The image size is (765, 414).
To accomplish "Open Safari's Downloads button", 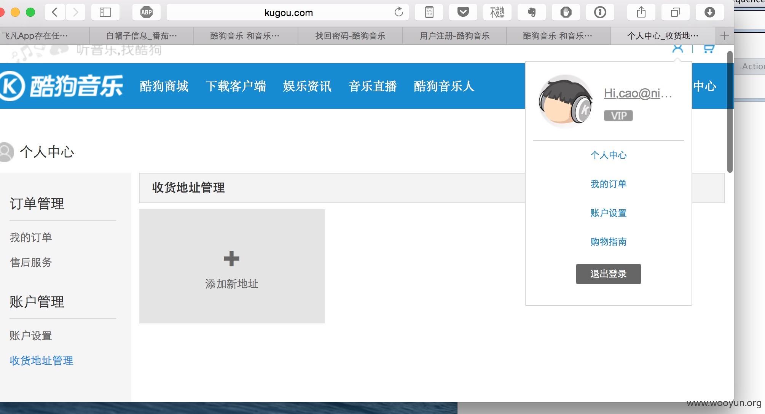I will pyautogui.click(x=710, y=12).
